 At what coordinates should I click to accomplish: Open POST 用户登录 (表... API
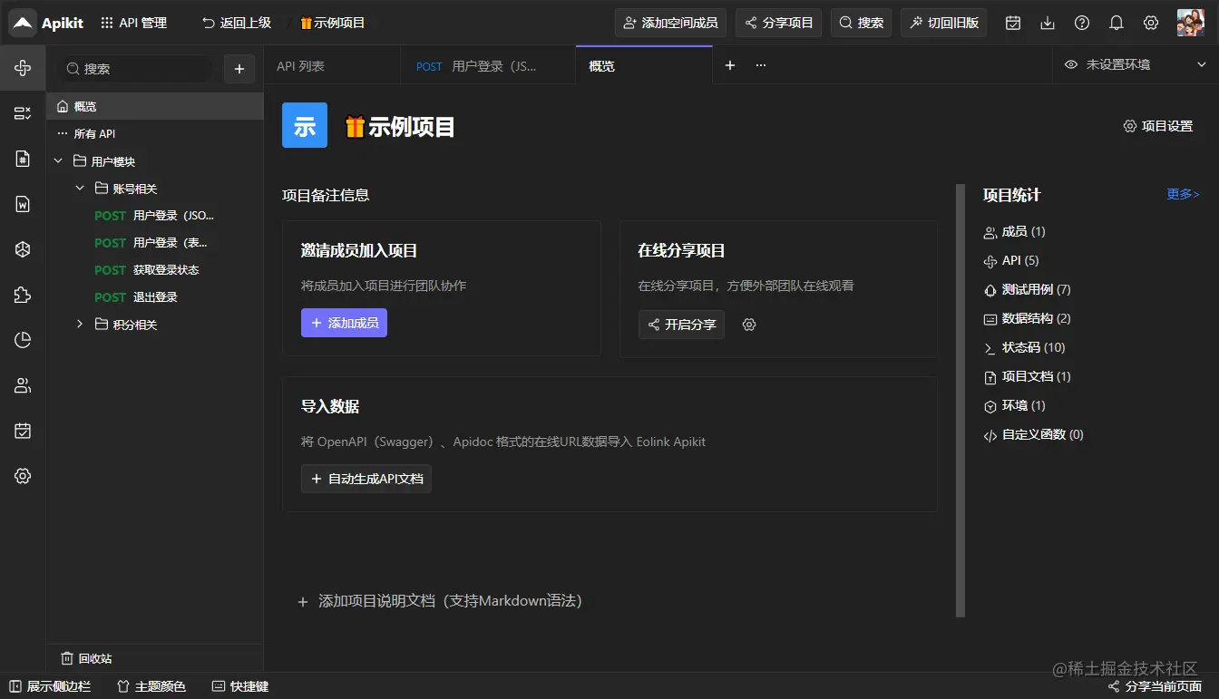coord(155,243)
